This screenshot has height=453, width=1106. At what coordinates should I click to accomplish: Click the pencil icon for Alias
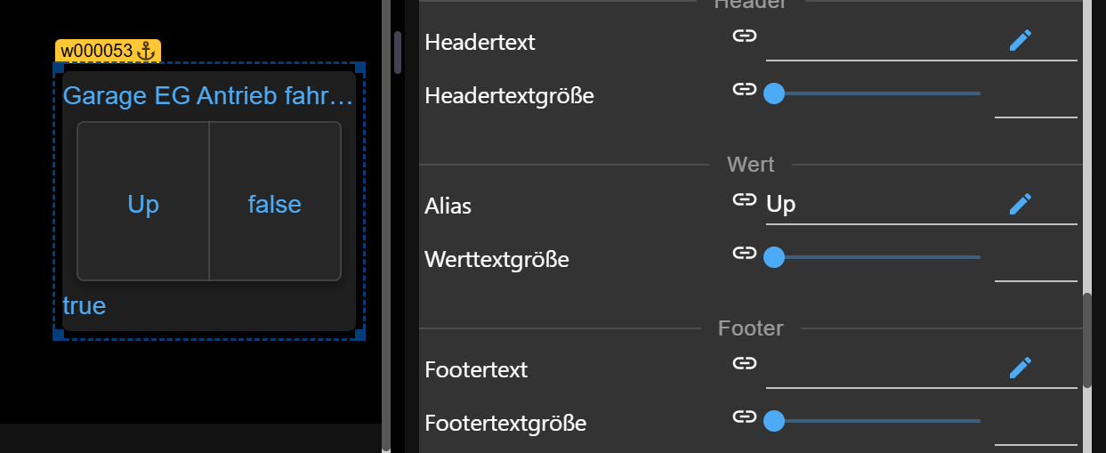[1021, 204]
